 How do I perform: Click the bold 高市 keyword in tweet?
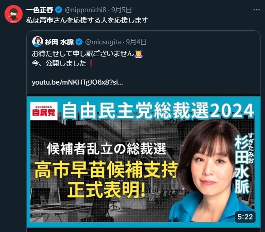[47, 20]
